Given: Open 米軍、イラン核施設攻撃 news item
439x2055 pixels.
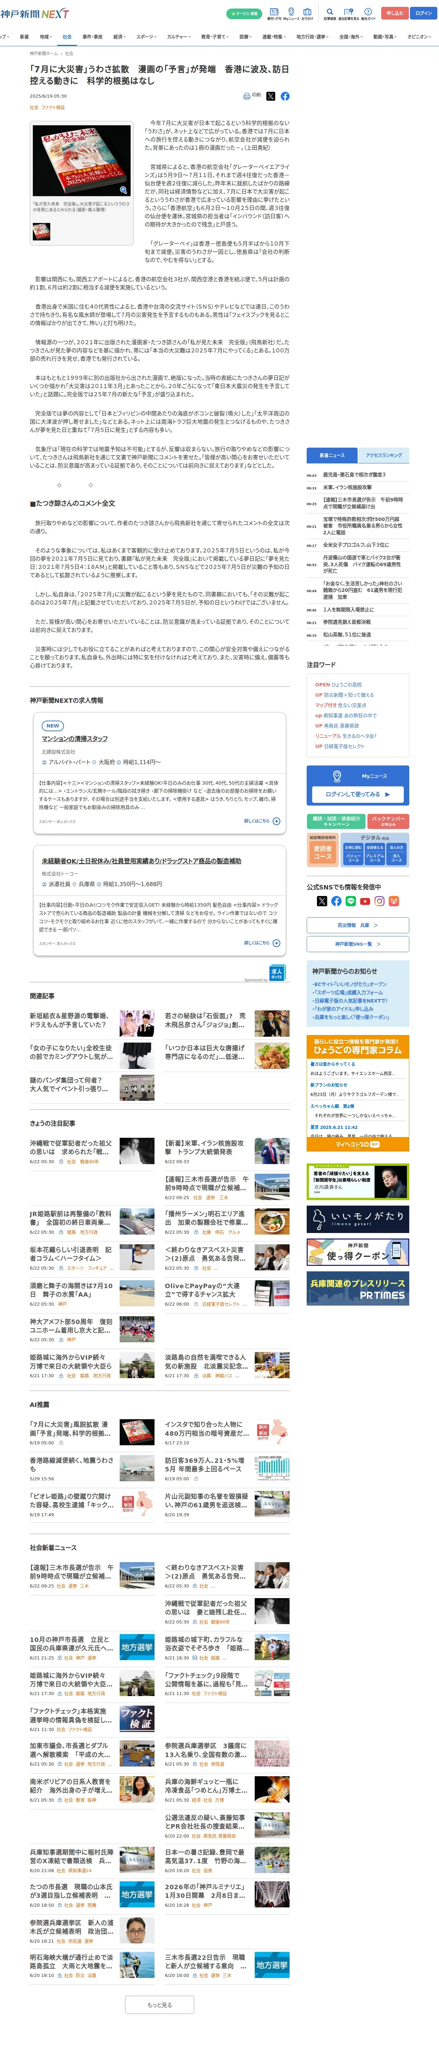Looking at the screenshot, I should click(x=347, y=487).
